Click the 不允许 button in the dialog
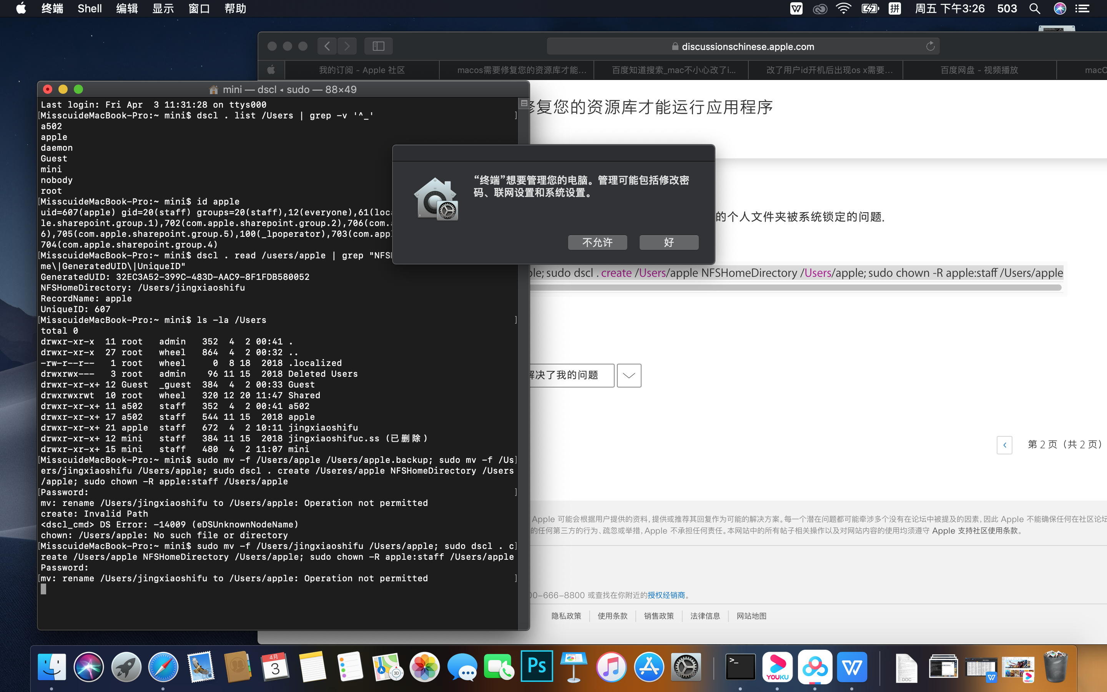This screenshot has height=692, width=1107. 597,243
